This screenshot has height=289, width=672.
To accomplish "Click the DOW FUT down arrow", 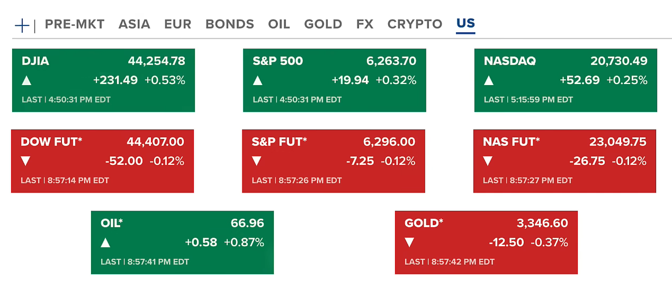I will 25,161.
